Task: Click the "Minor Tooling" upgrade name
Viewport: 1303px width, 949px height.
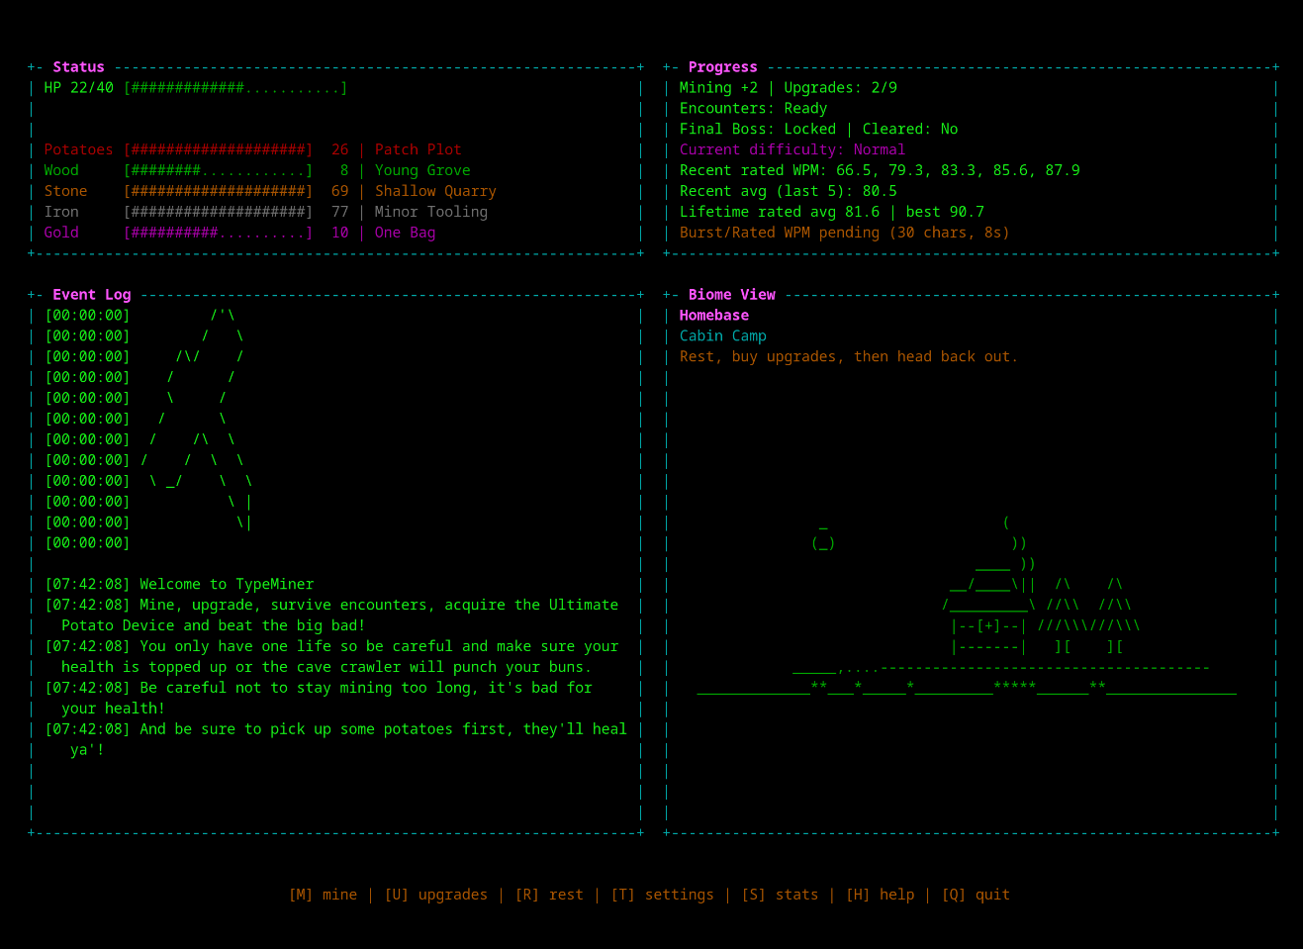Action: [x=430, y=212]
